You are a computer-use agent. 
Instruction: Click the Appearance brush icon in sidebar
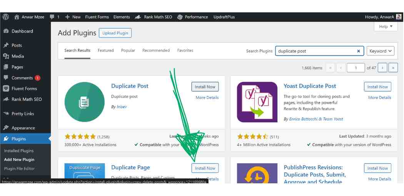[x=6, y=128]
